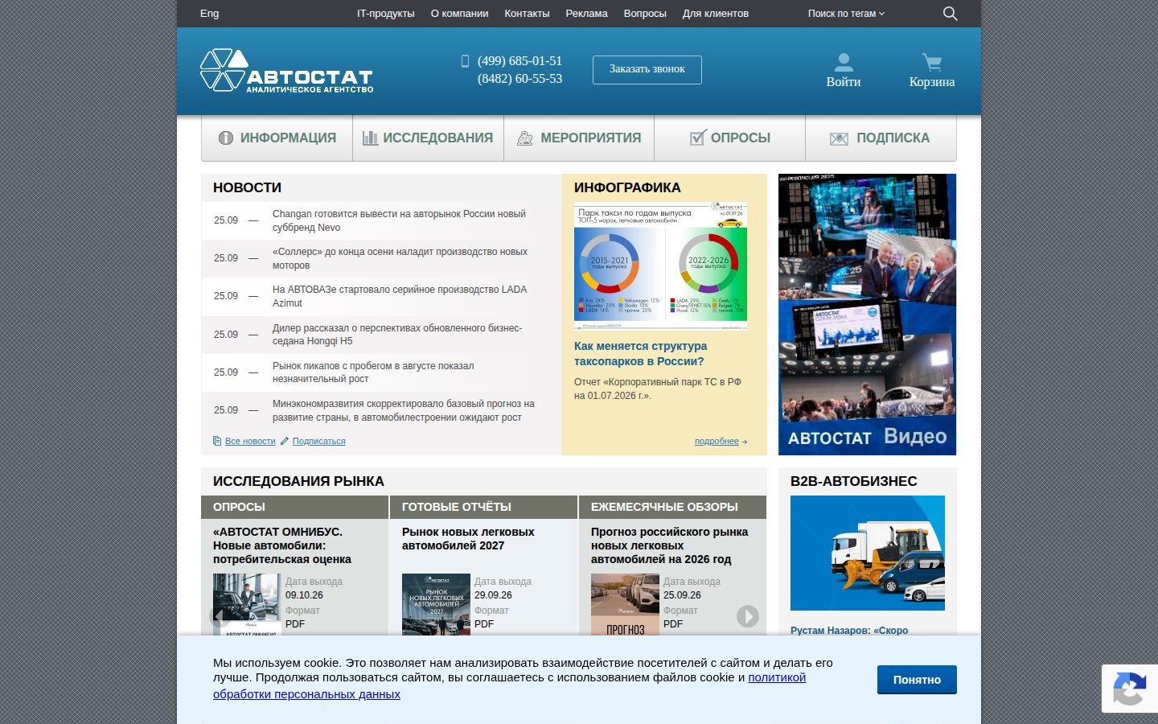Viewport: 1158px width, 724px height.
Task: Click the Заказать звонок button
Action: 647,69
